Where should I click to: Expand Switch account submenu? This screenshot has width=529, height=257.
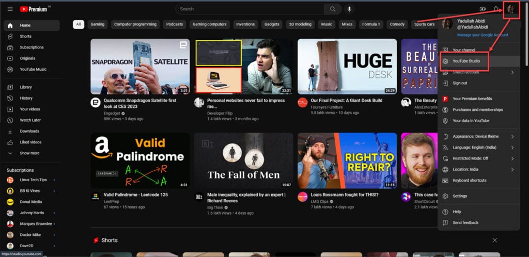(479, 72)
